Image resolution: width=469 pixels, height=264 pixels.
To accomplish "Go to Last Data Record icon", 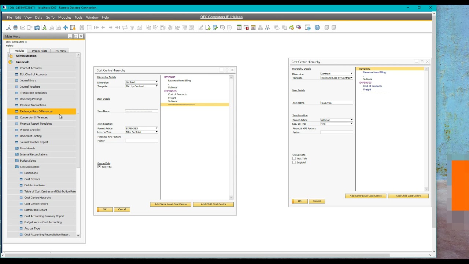I will (x=118, y=27).
